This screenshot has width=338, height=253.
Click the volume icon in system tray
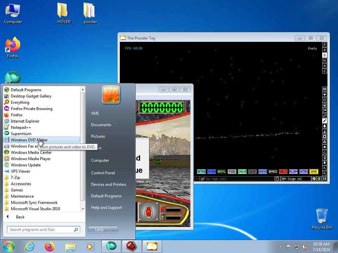click(x=305, y=247)
